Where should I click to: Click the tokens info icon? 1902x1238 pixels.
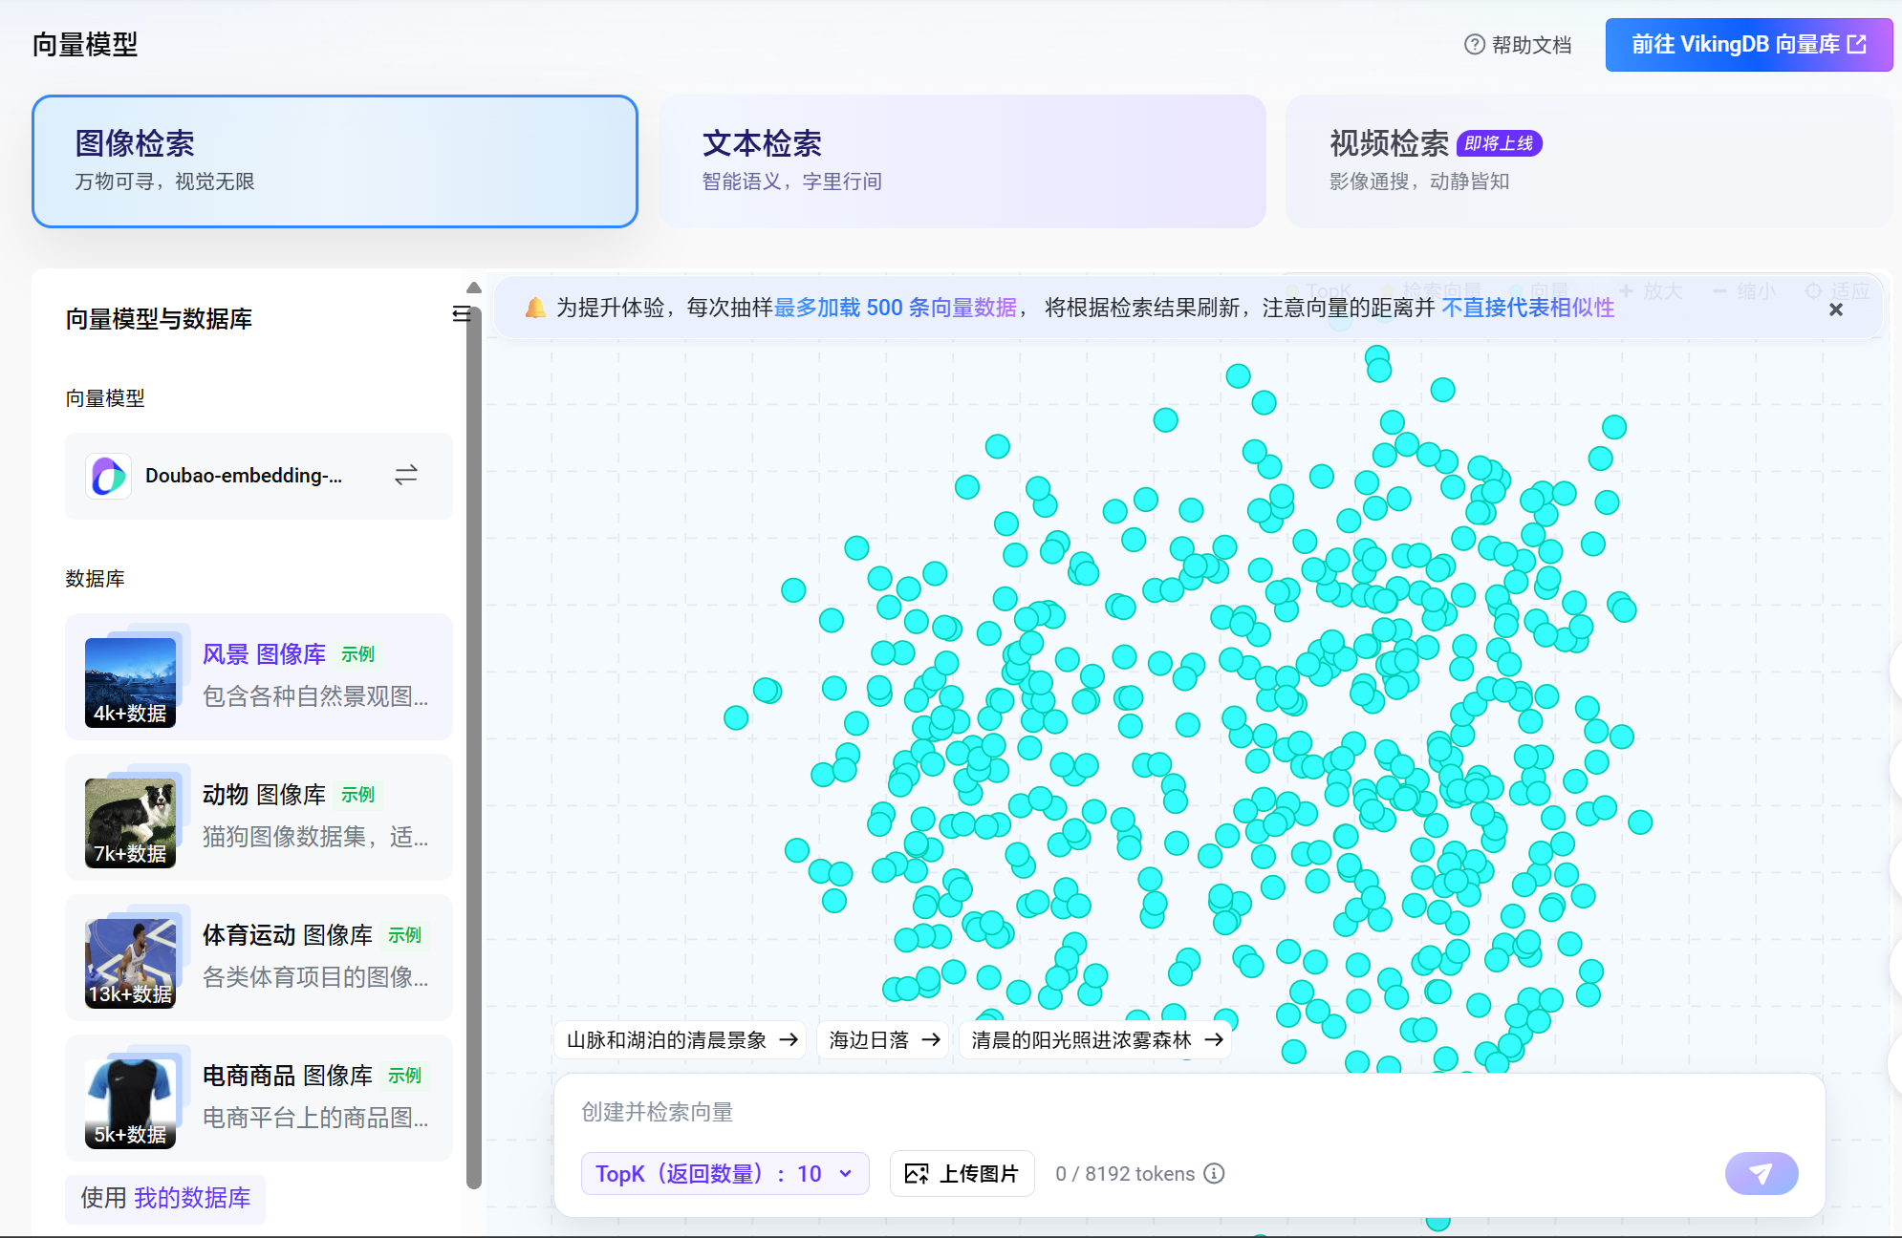[x=1214, y=1173]
